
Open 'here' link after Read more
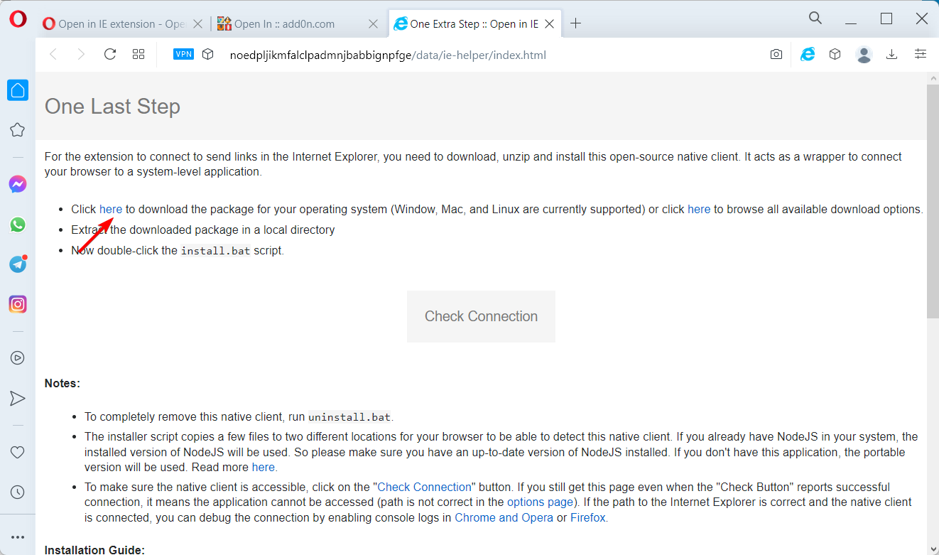tap(264, 467)
